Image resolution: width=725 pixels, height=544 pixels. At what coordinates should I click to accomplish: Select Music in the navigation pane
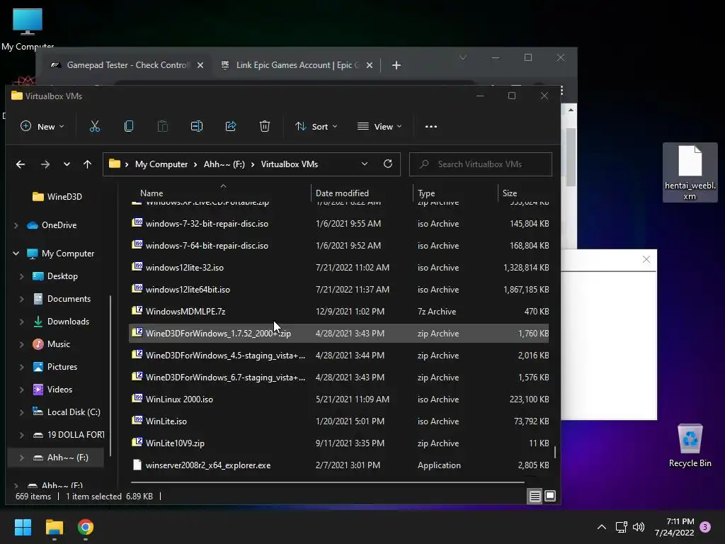click(x=51, y=344)
